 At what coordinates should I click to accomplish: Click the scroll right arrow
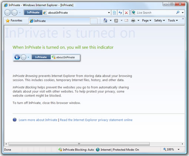[182, 144]
